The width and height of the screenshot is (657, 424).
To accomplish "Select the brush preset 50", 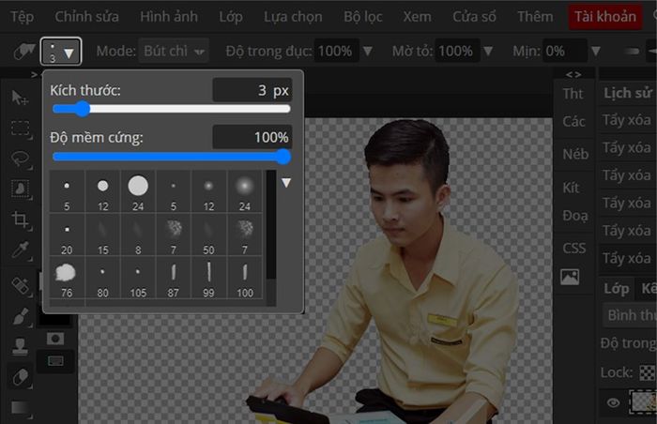I will [208, 235].
